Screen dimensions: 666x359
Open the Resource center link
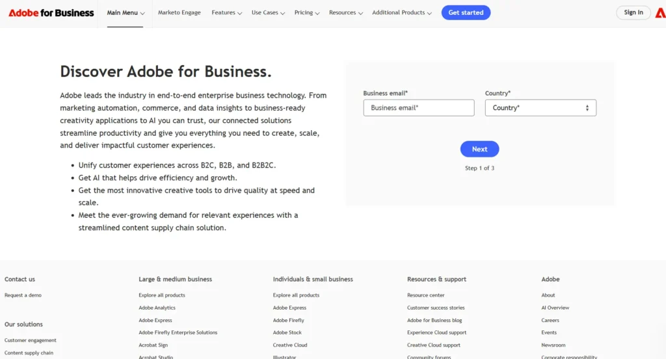click(x=425, y=295)
